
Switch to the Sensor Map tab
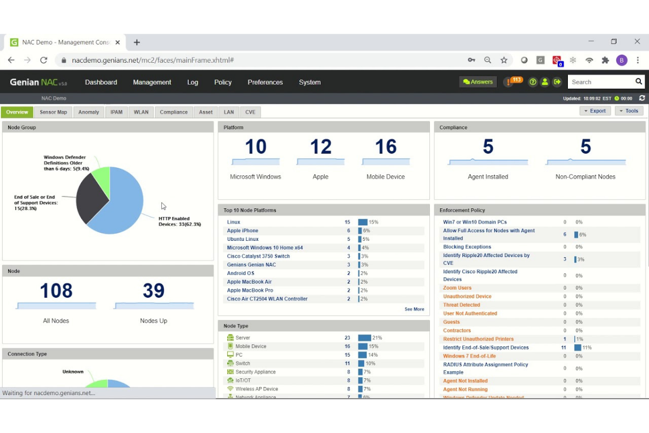click(x=53, y=112)
